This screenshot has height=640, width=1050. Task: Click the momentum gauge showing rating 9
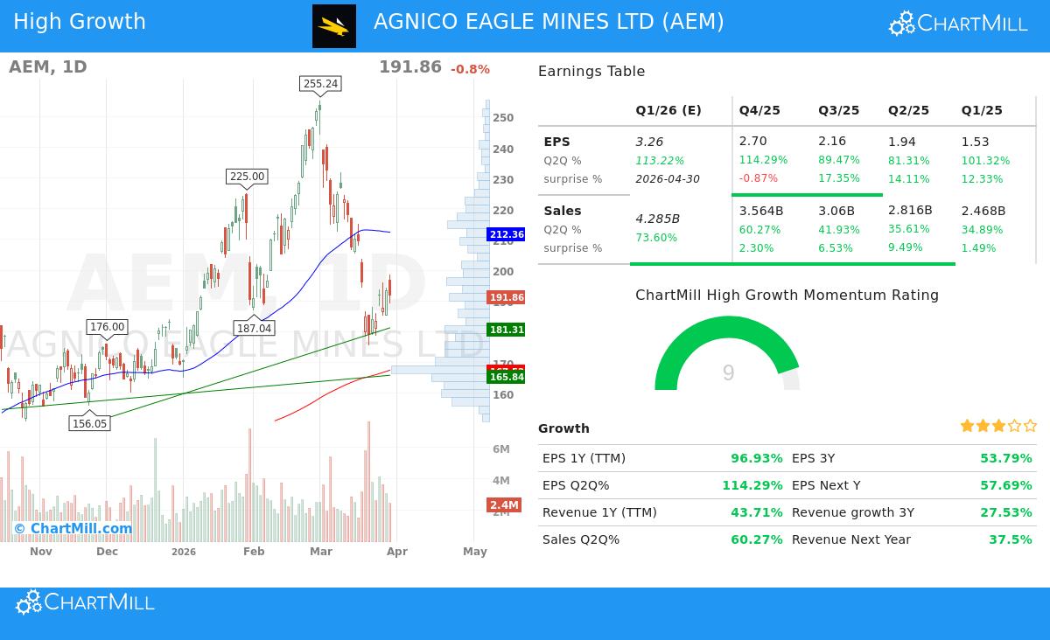pyautogui.click(x=728, y=373)
